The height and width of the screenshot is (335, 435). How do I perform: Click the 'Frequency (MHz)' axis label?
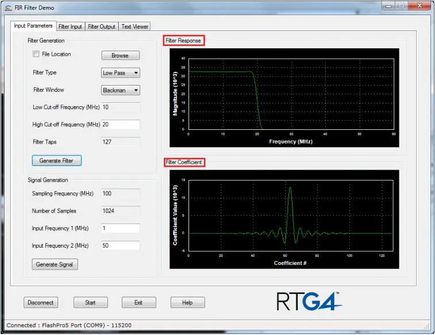[x=291, y=141]
